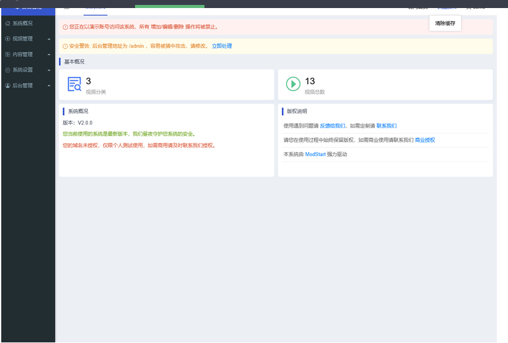
Task: Open the ModStart link
Action: [315, 154]
